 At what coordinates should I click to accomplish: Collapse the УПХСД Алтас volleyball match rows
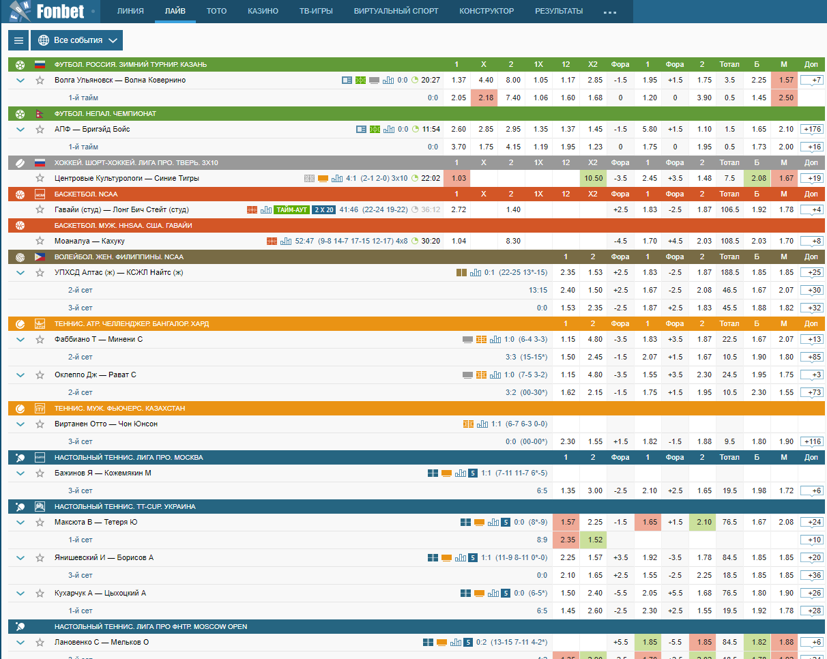pyautogui.click(x=20, y=273)
